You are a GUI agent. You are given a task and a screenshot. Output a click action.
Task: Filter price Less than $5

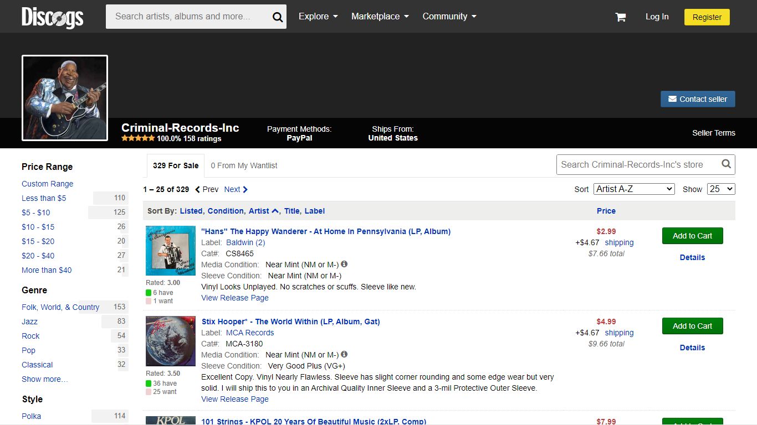[x=44, y=198]
